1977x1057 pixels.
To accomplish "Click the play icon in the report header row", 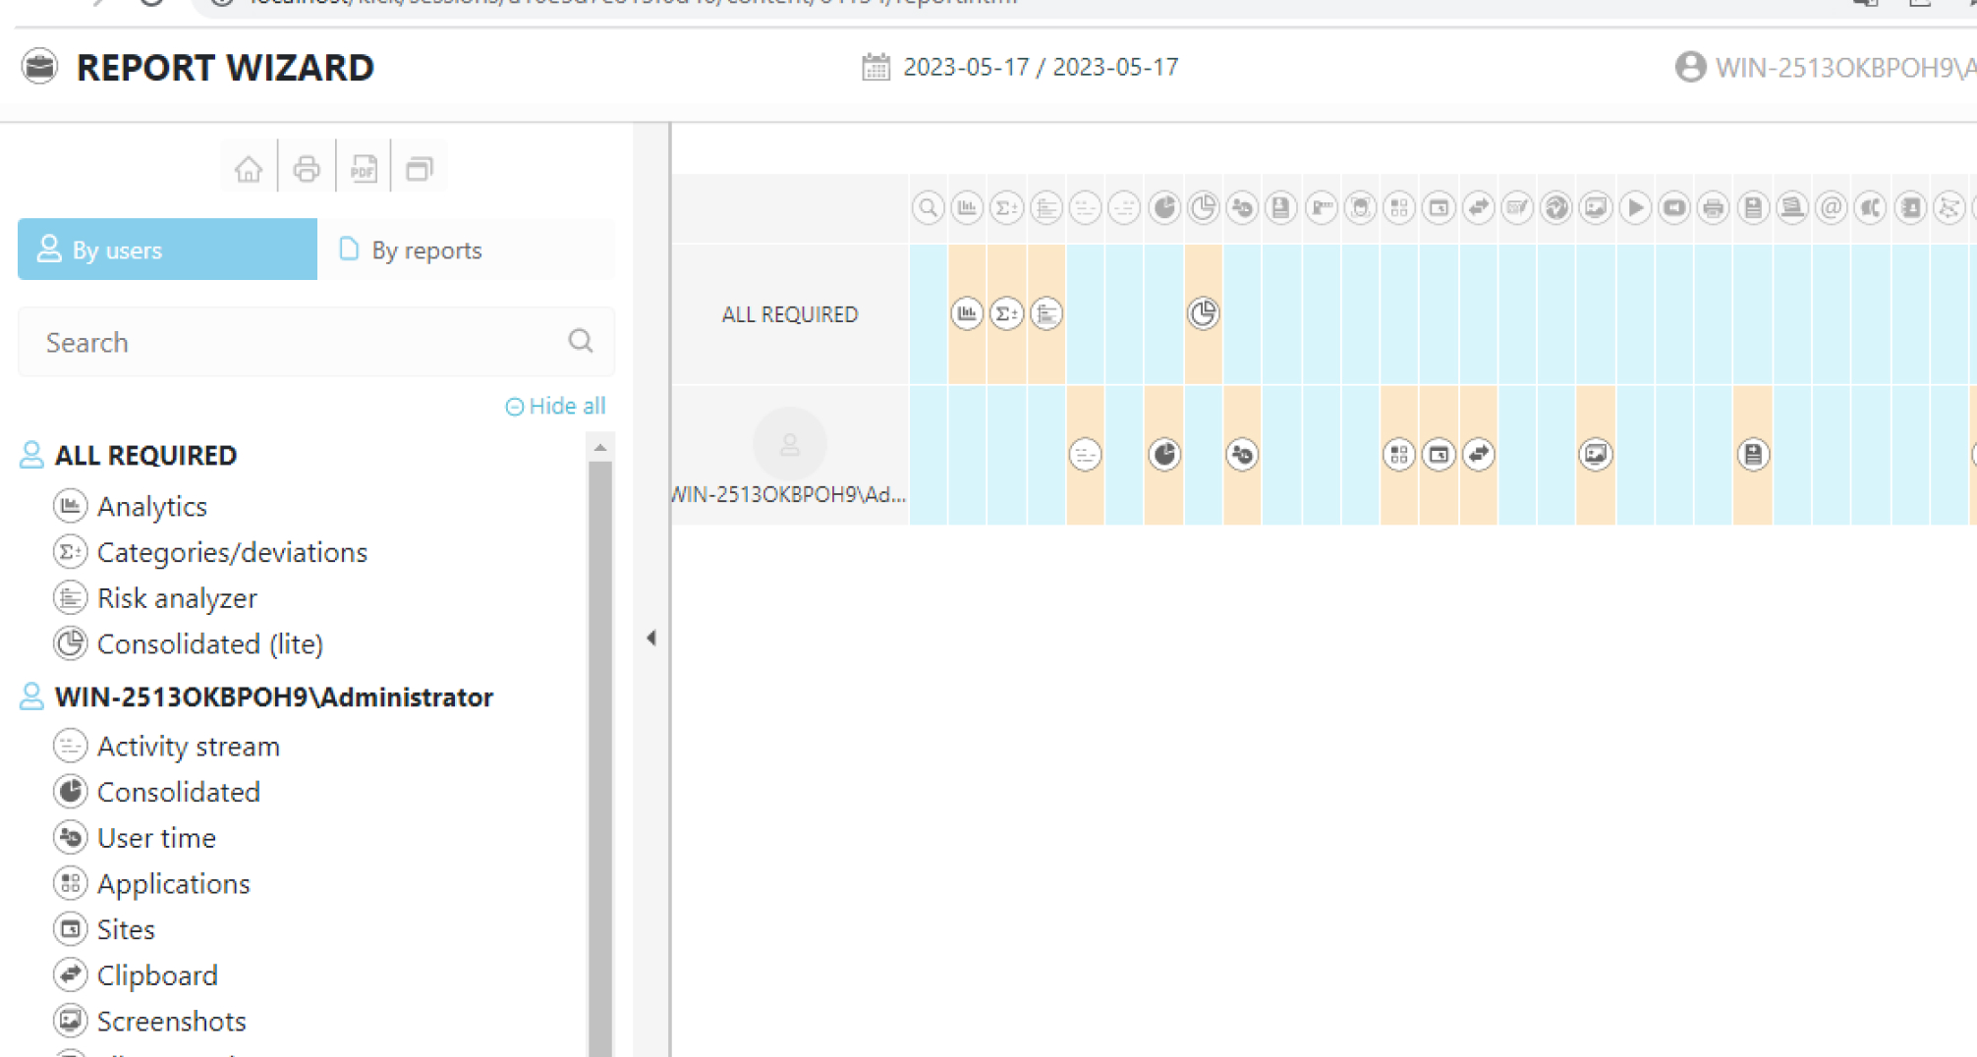I will click(1635, 207).
